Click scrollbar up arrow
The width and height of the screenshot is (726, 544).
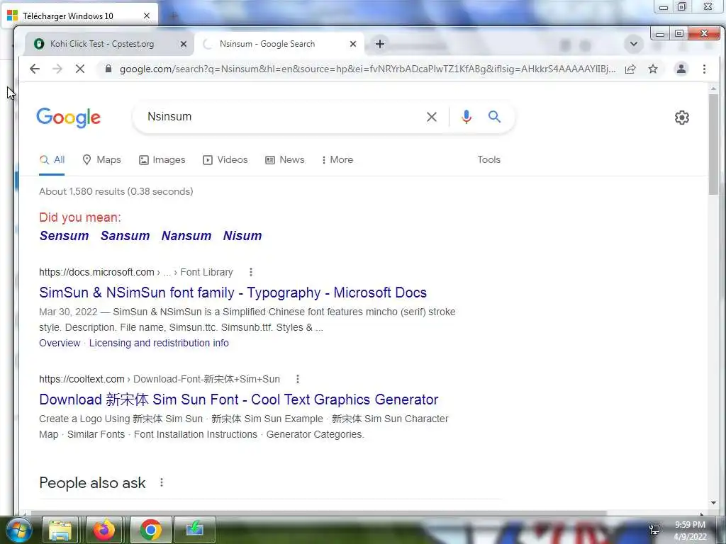coord(713,88)
